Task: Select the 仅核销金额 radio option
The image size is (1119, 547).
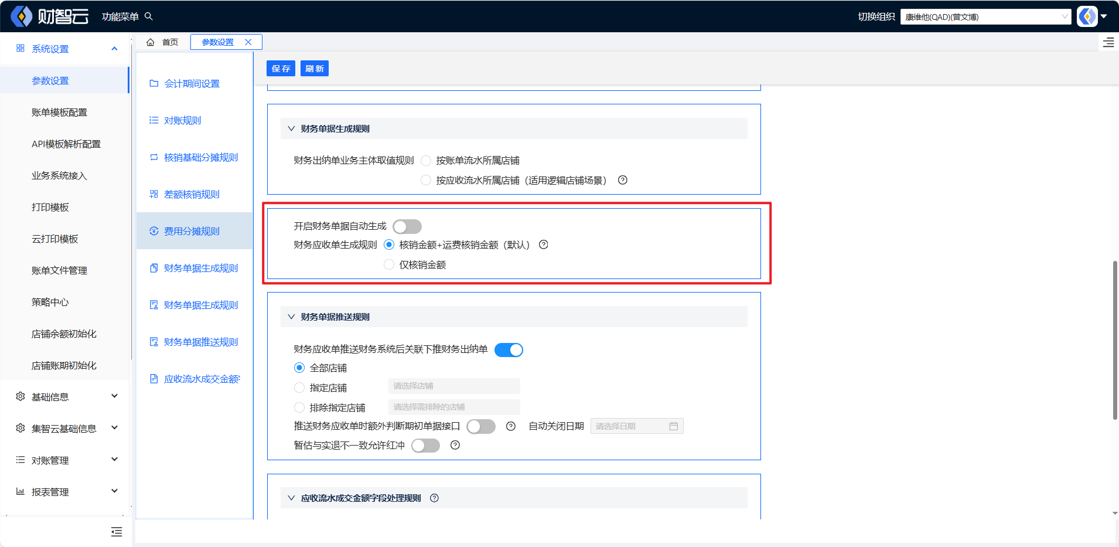Action: pos(389,264)
